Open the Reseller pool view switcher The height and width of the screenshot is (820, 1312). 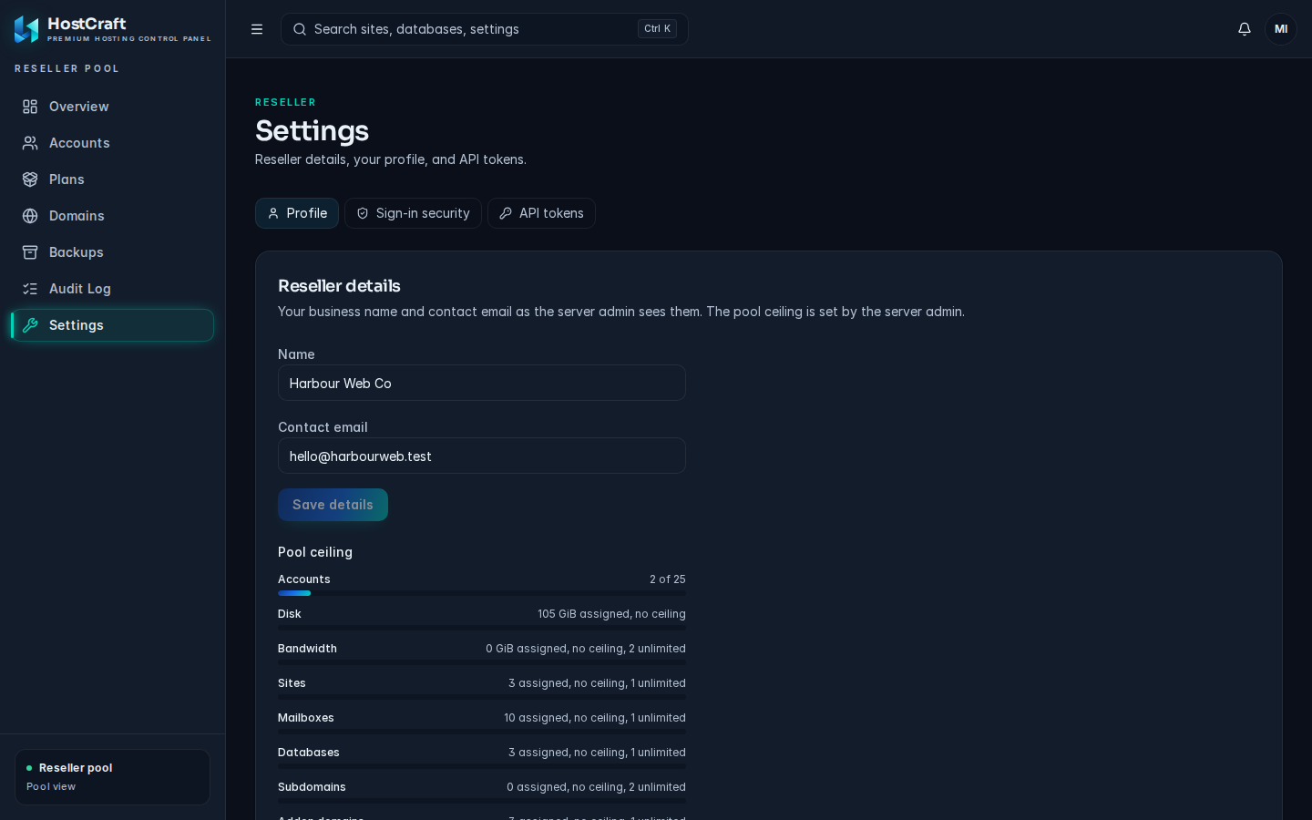coord(112,777)
